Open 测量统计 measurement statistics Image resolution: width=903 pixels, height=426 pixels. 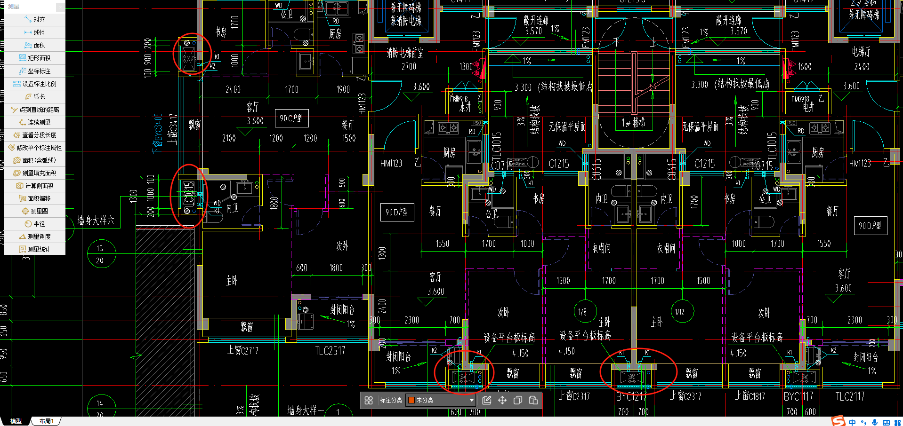point(35,249)
